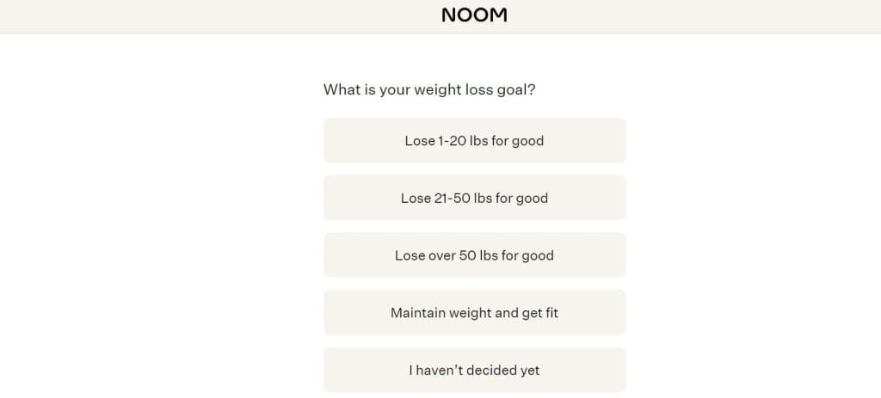Screen dimensions: 881x398
Task: Select "Lose 1-20 lbs for good"
Action: (474, 140)
